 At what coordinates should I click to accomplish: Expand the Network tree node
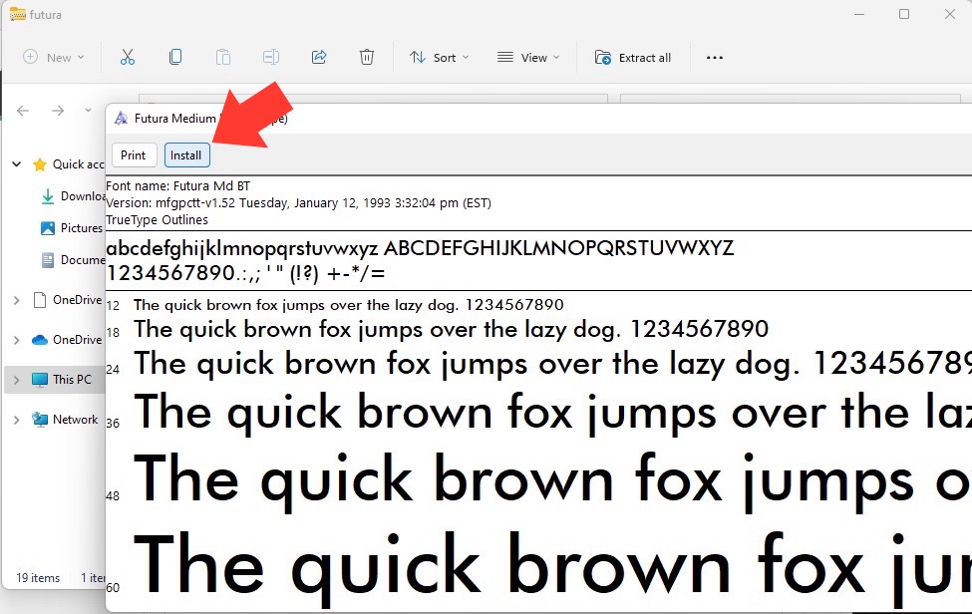coord(17,420)
